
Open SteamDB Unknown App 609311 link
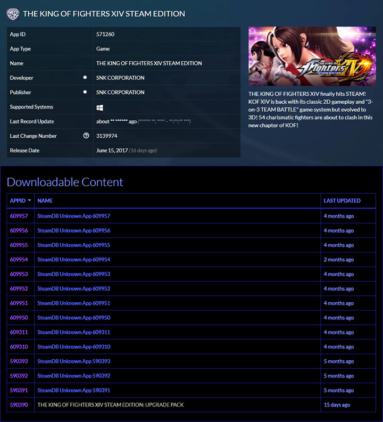[x=74, y=333]
